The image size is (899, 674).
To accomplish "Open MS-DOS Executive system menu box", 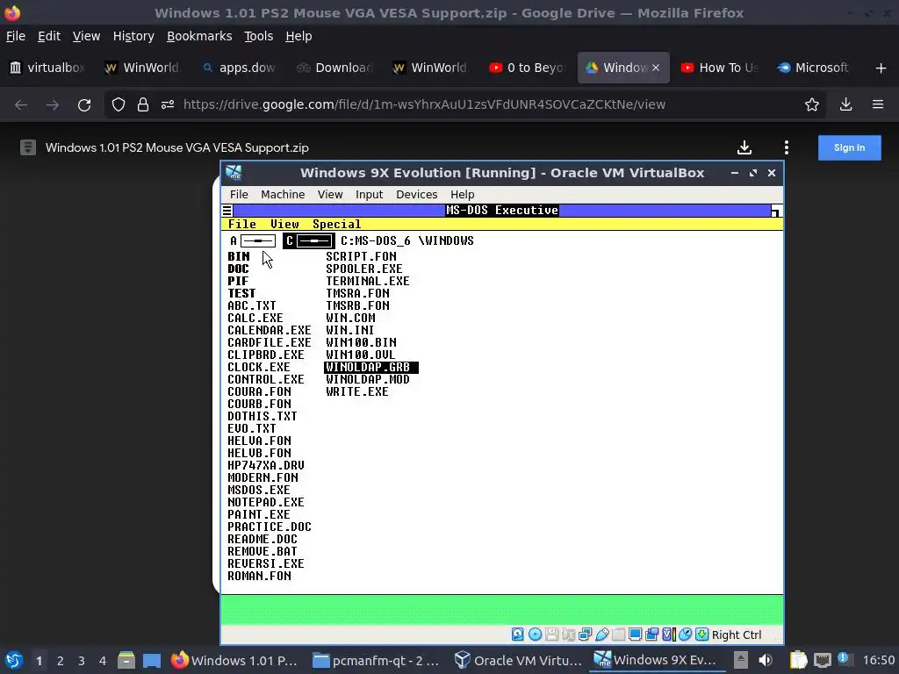I will coord(227,211).
